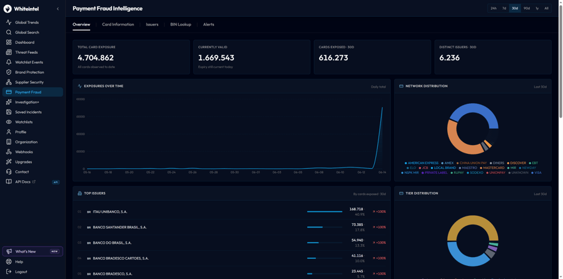Image resolution: width=563 pixels, height=279 pixels.
Task: Toggle PRIVATE LABEL legend entry
Action: click(x=434, y=173)
